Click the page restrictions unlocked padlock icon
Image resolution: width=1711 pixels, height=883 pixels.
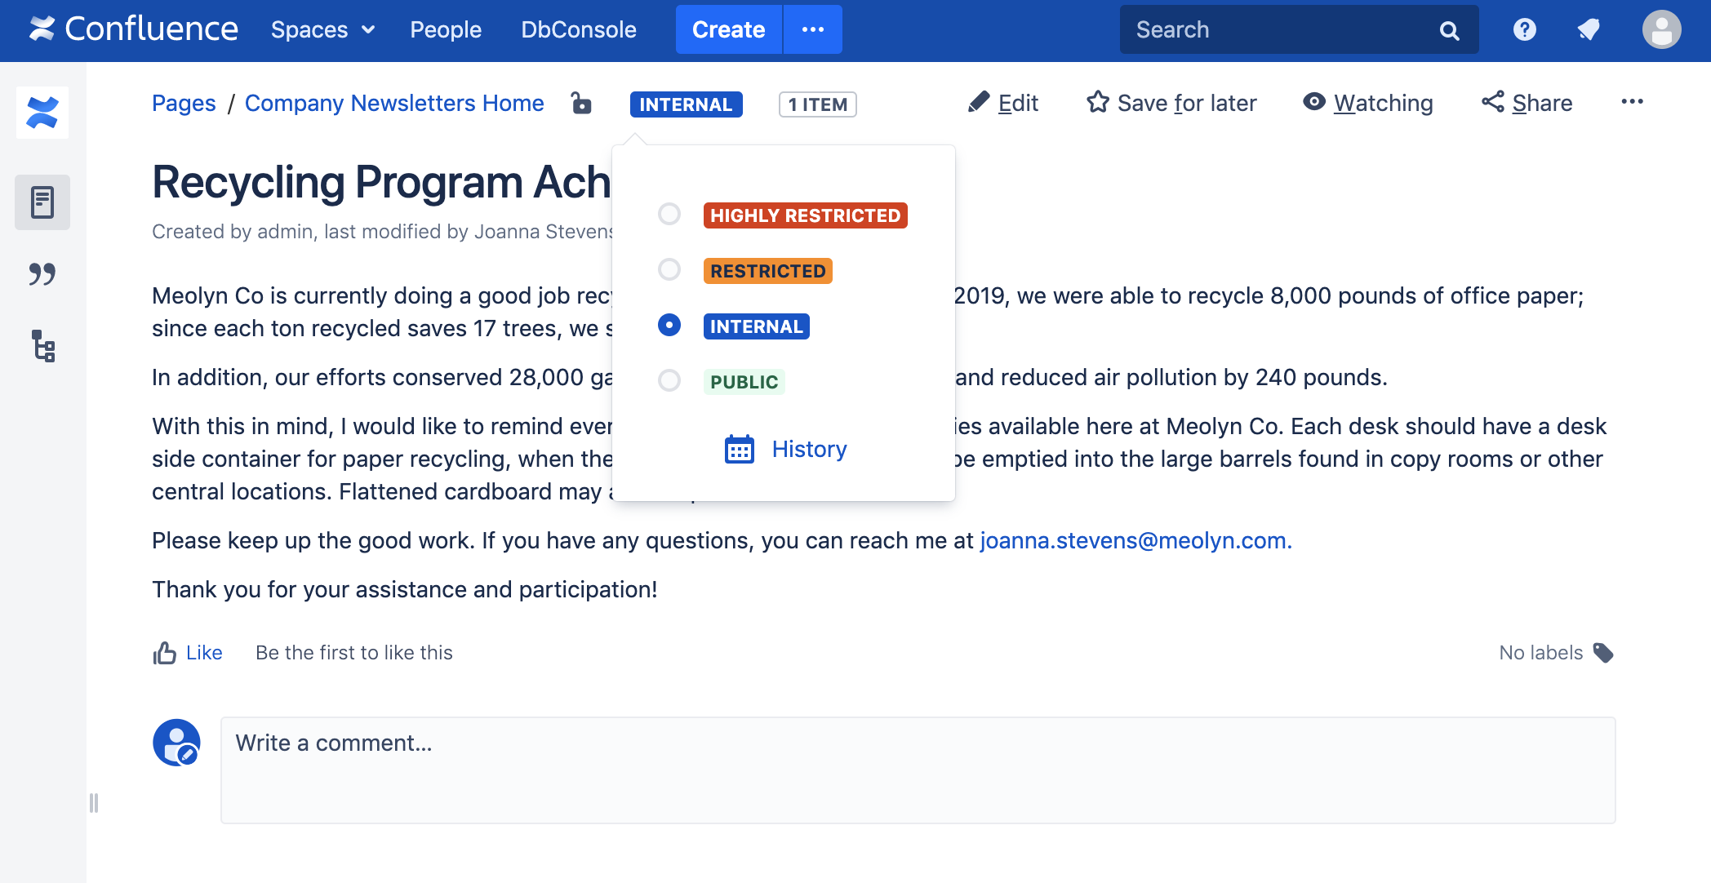point(581,104)
